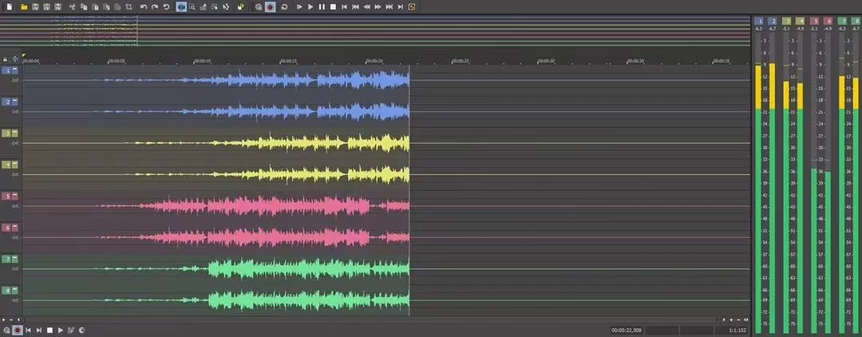
Task: Click the orange icon ending the top toolbar
Action: (x=412, y=6)
